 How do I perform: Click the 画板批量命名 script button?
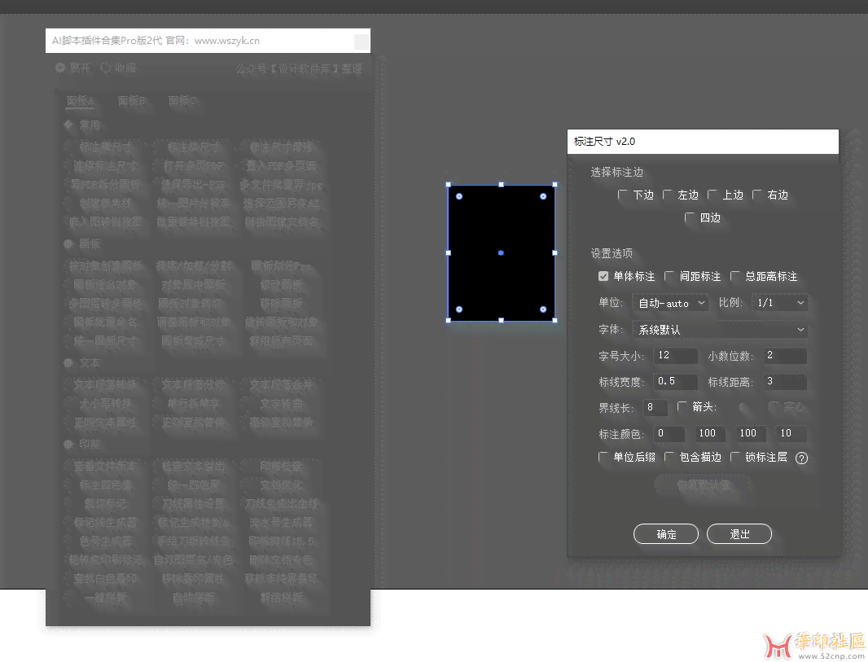pos(105,322)
